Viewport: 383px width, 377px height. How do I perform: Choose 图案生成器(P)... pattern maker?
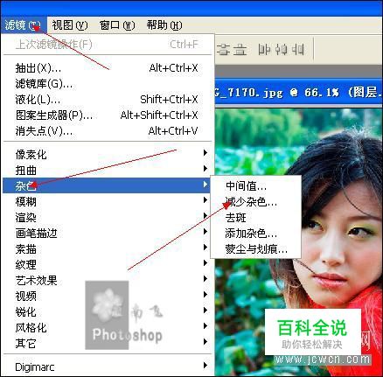[108, 115]
